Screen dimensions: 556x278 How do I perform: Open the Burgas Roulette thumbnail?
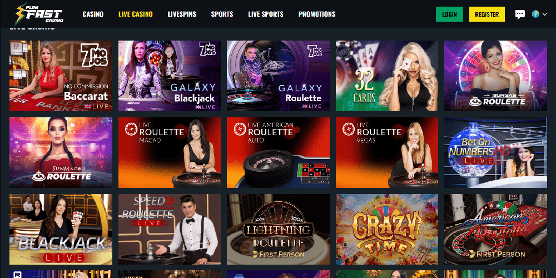[496, 76]
